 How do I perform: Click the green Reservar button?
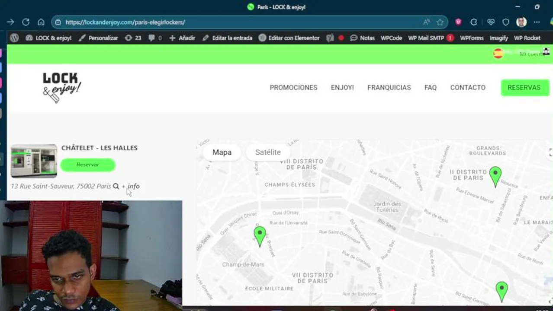(88, 165)
